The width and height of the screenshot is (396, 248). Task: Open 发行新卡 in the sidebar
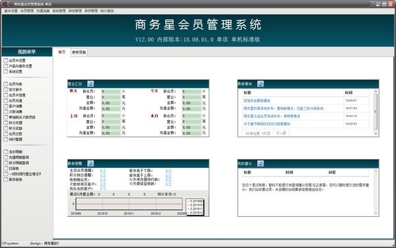tap(13, 89)
